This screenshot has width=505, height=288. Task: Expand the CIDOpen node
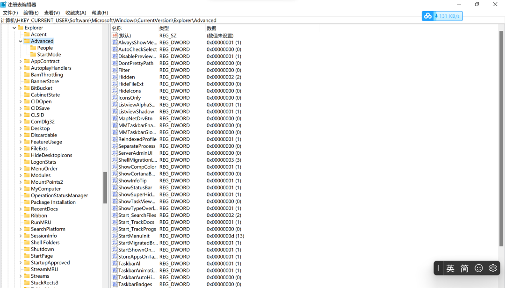click(21, 101)
